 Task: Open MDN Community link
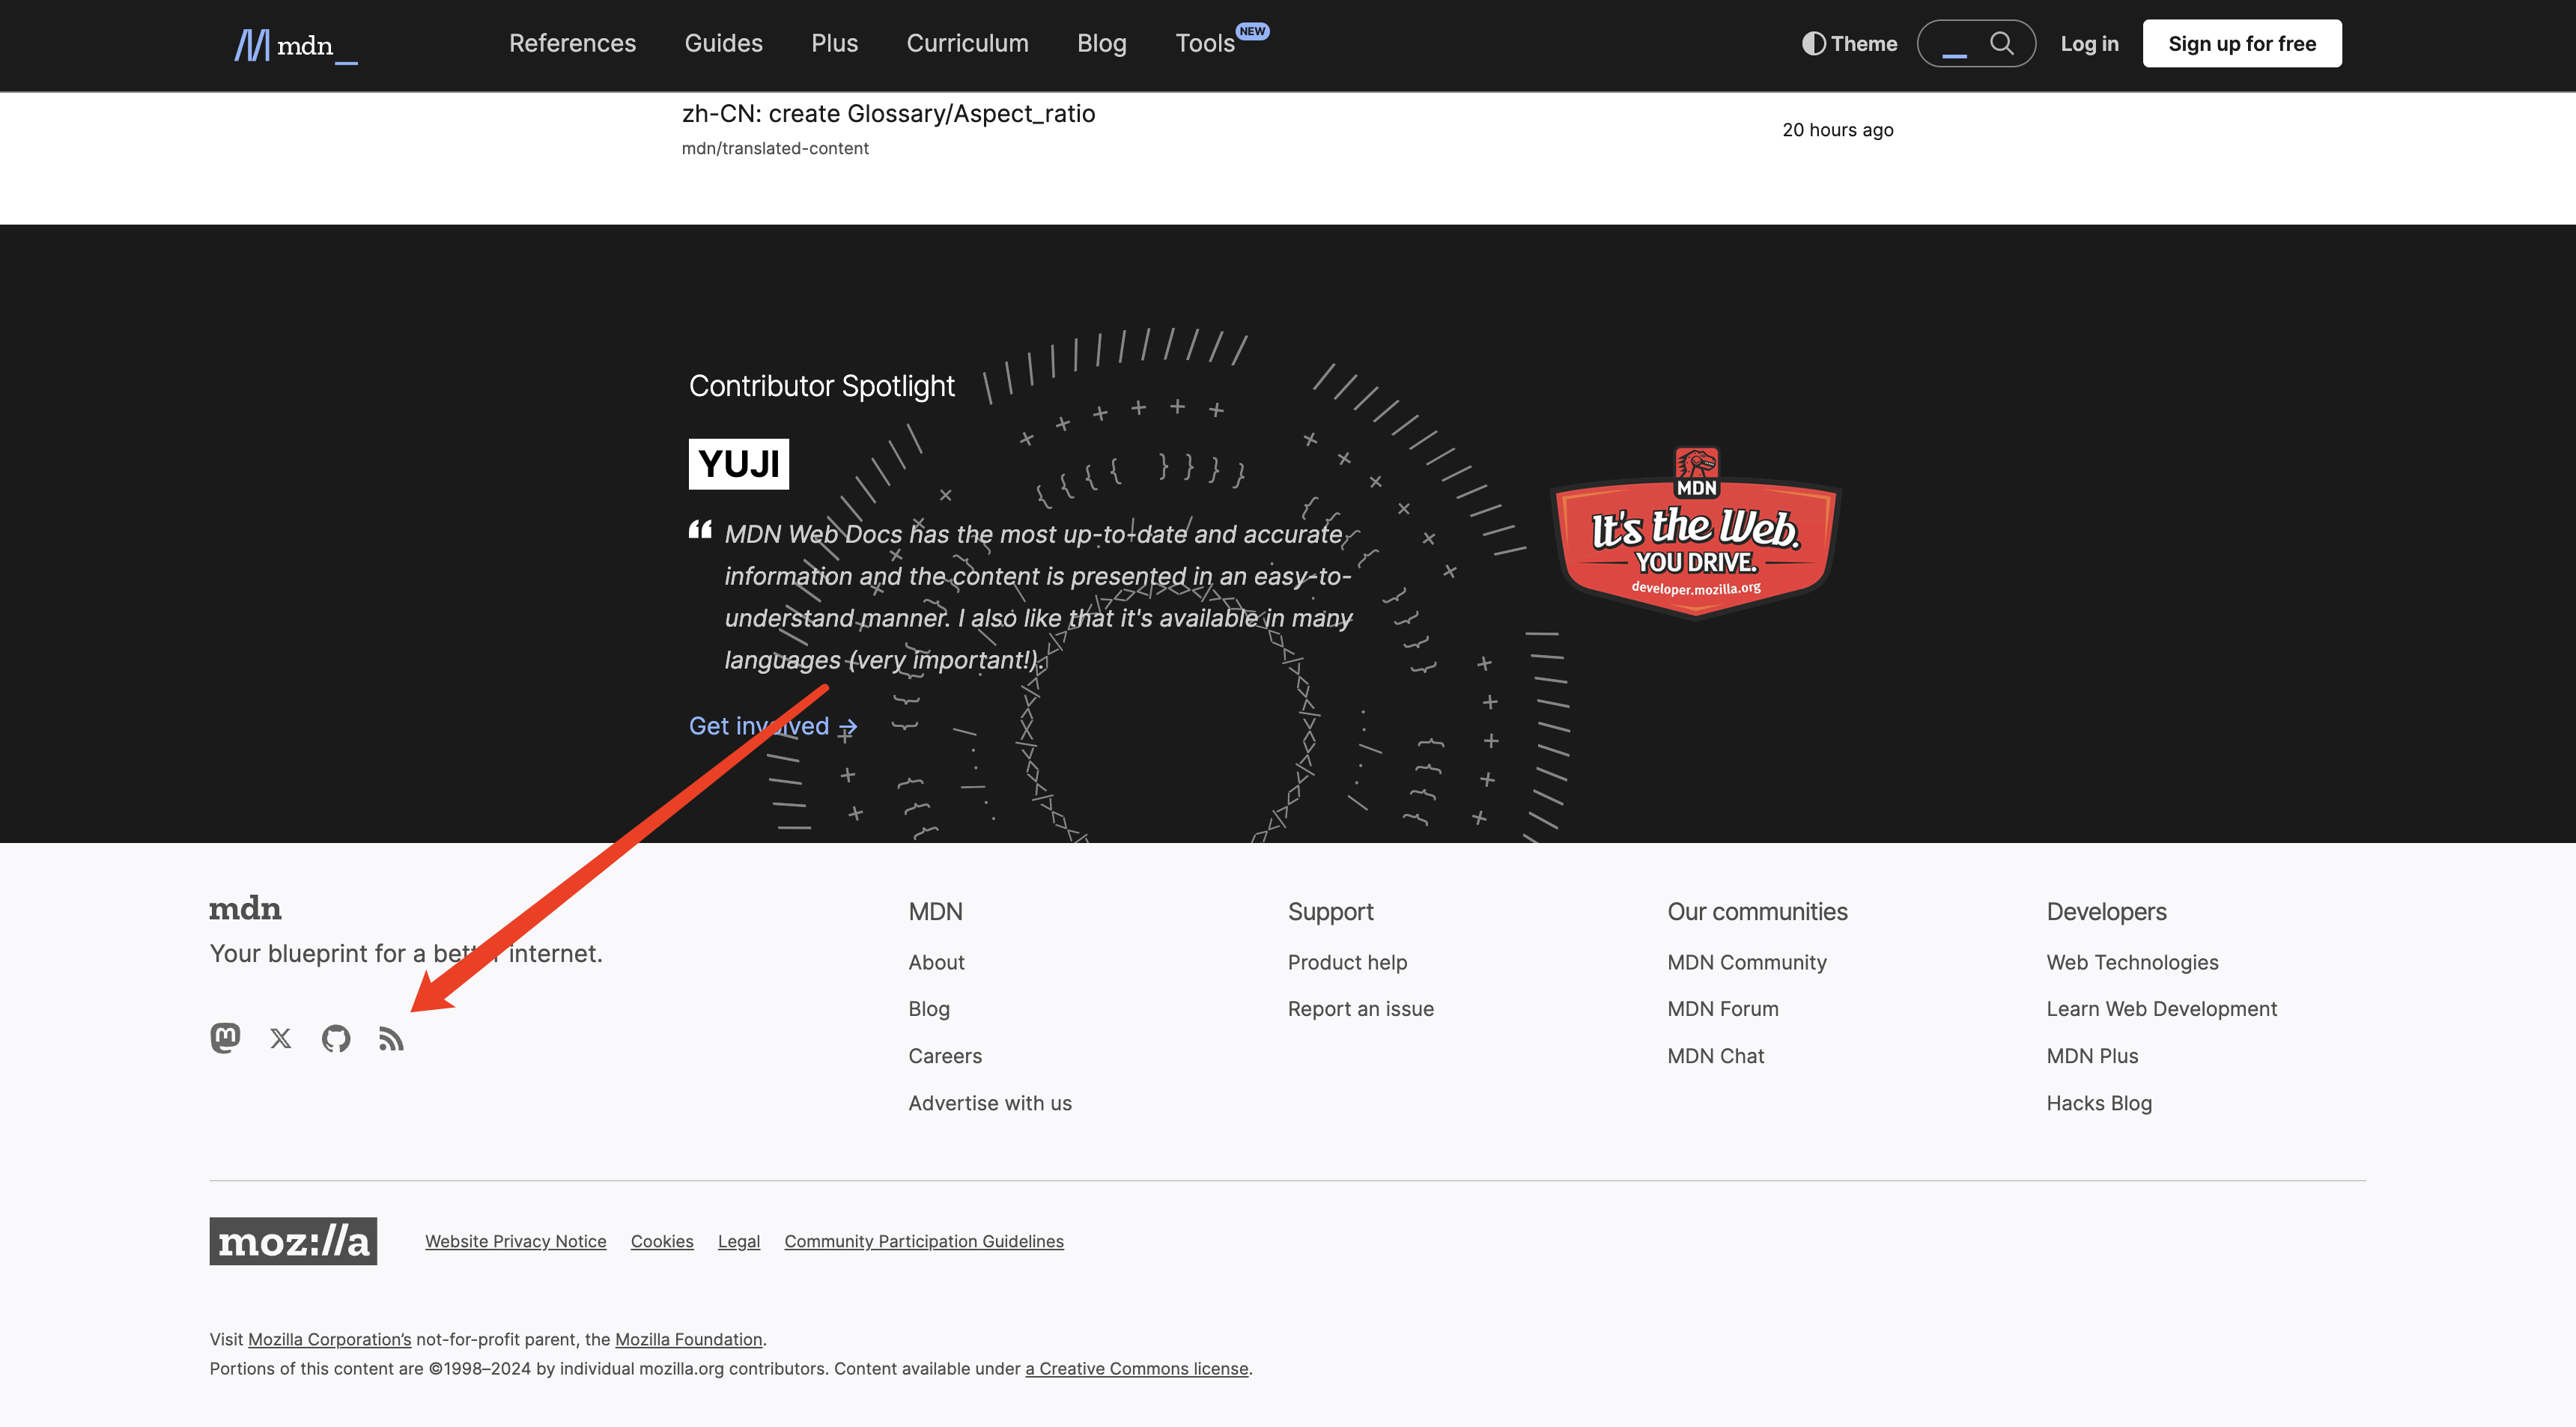pyautogui.click(x=1746, y=962)
